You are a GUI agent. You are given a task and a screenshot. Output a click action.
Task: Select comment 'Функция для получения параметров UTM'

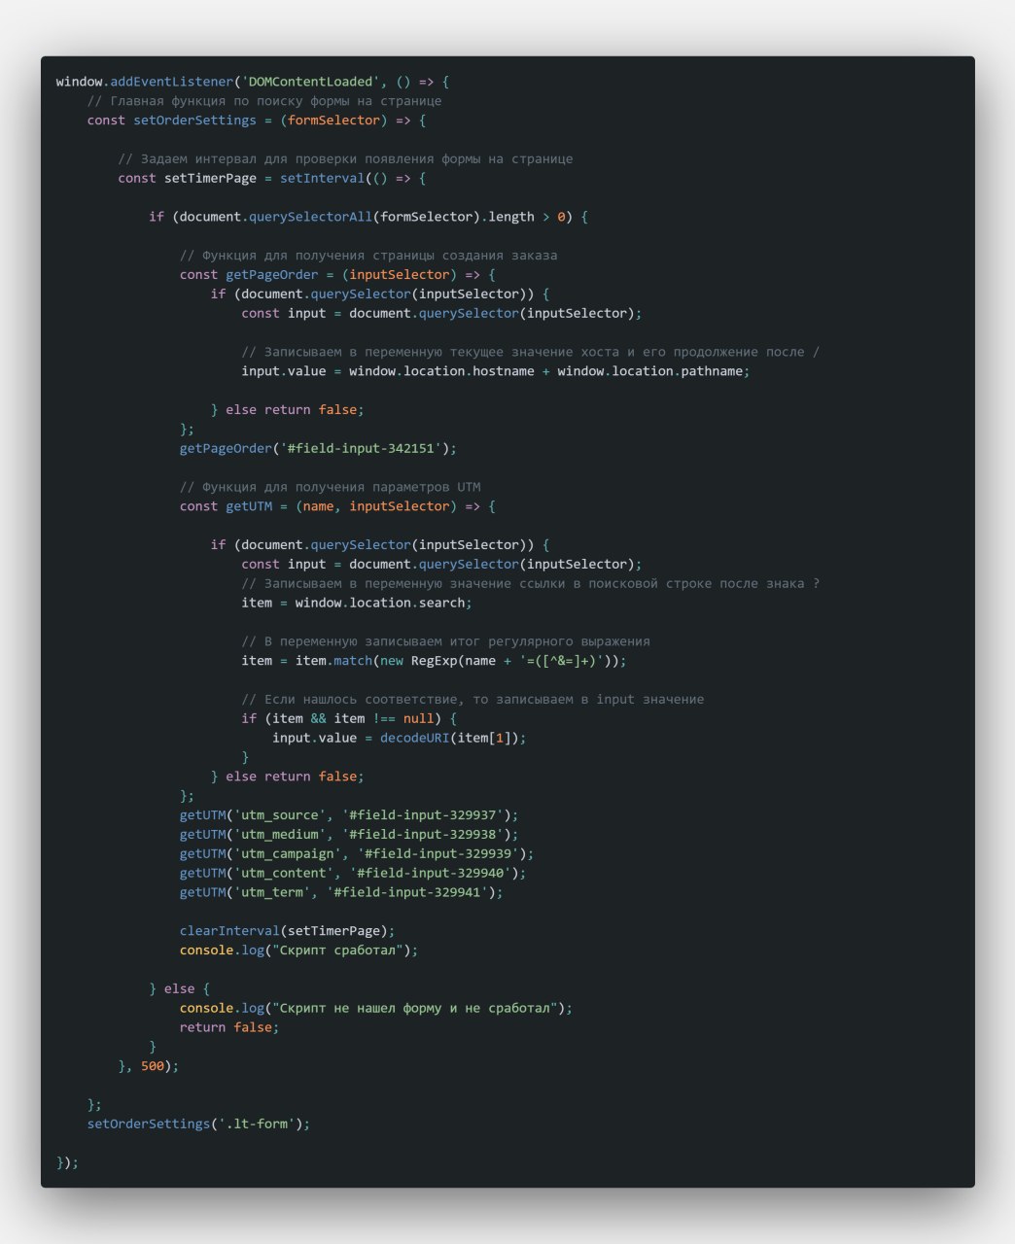click(x=331, y=487)
